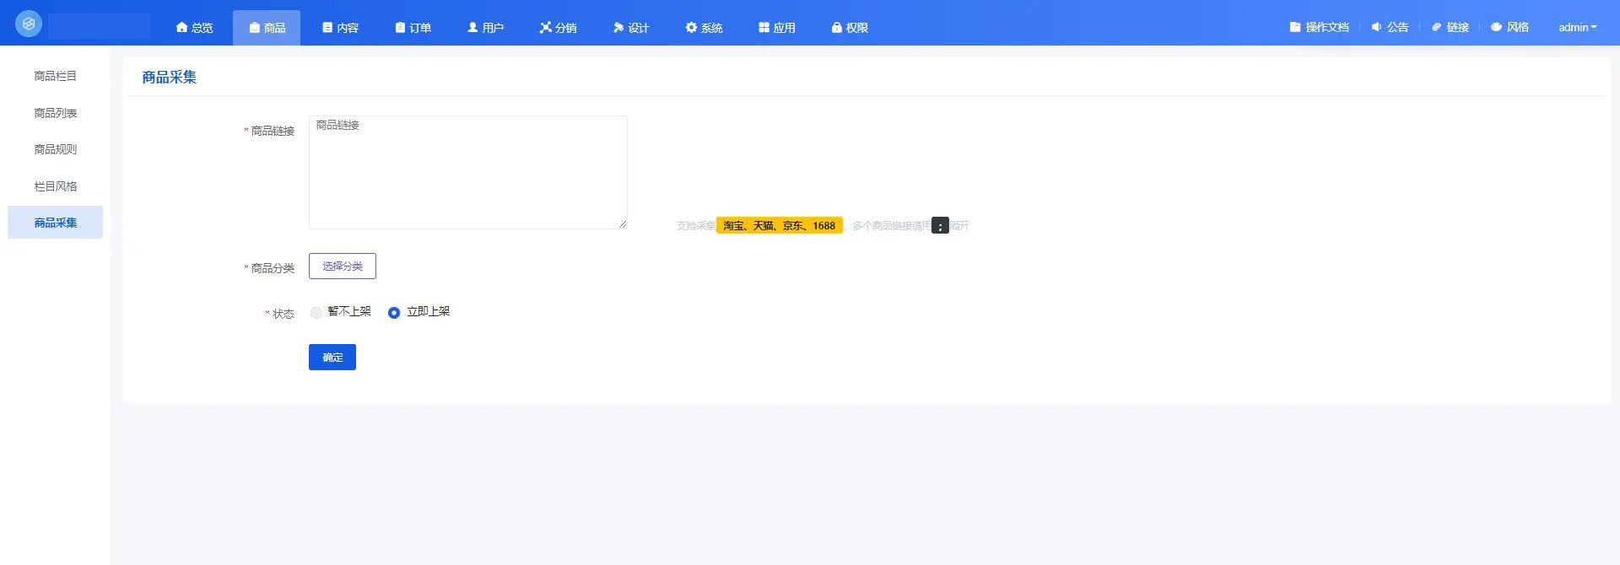Click the 商品链接 text area
Viewport: 1620px width, 565px height.
[x=467, y=173]
